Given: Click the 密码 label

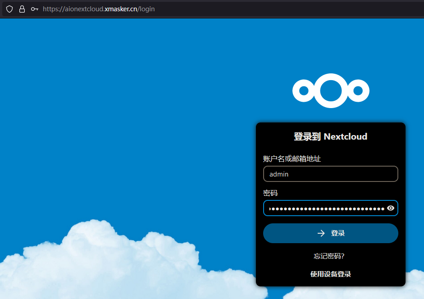Looking at the screenshot, I should coord(270,193).
